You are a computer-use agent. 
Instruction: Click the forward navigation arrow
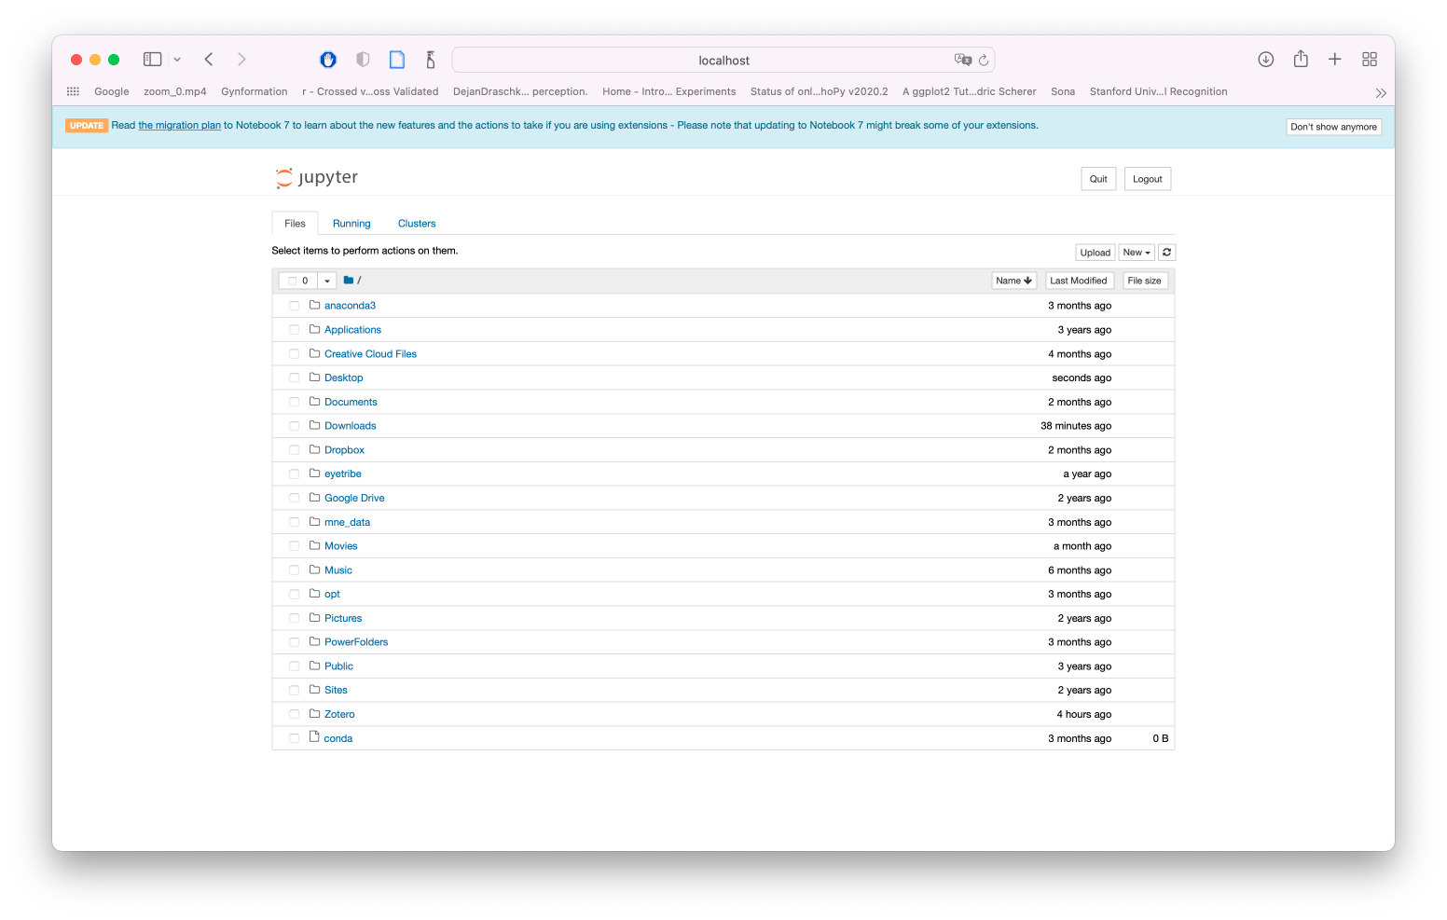pyautogui.click(x=241, y=60)
